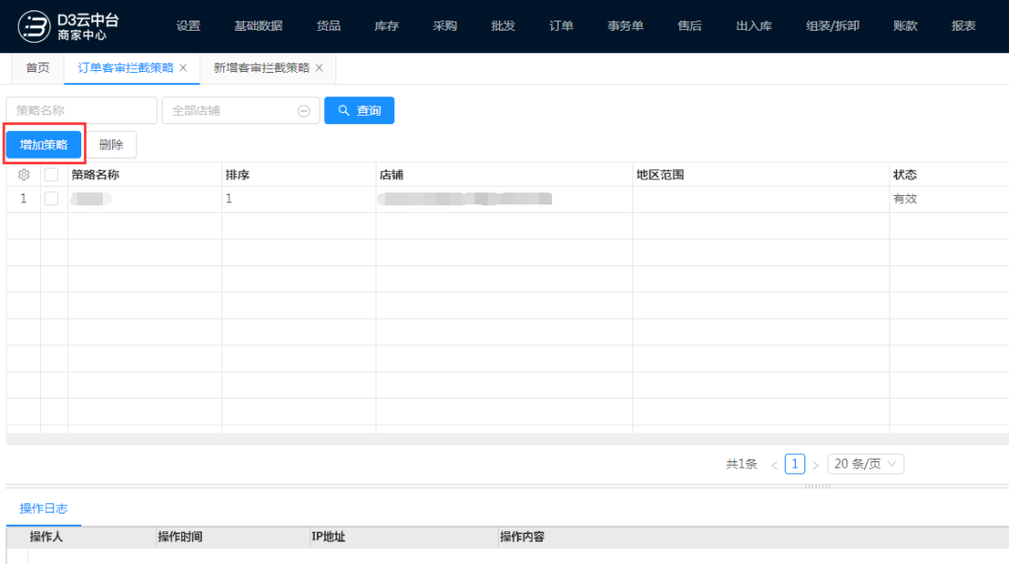The height and width of the screenshot is (564, 1009).
Task: Open the 账款 menu
Action: pyautogui.click(x=905, y=26)
